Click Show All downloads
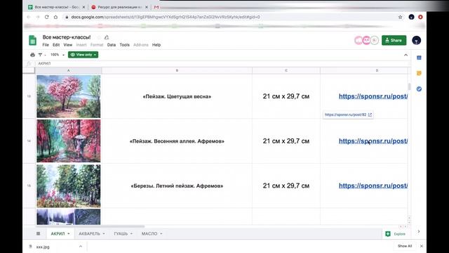449x253 pixels. point(405,246)
